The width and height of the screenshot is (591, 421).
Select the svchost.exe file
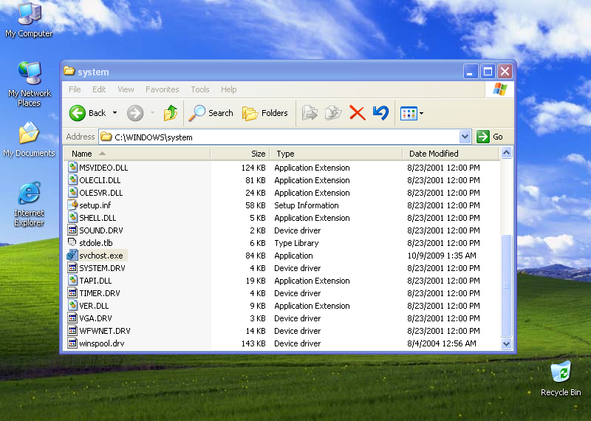pyautogui.click(x=100, y=256)
